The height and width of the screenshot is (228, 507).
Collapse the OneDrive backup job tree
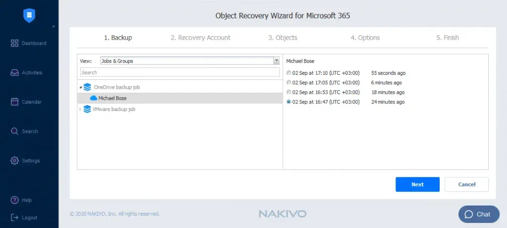pyautogui.click(x=81, y=87)
